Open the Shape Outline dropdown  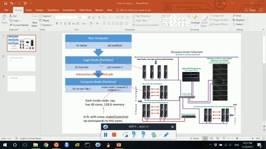219,20
